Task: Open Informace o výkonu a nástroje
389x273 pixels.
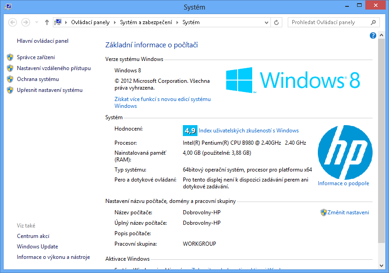Action: 53,257
